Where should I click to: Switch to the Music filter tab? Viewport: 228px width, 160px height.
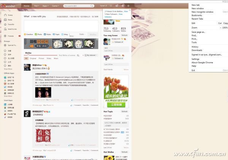tap(56, 58)
